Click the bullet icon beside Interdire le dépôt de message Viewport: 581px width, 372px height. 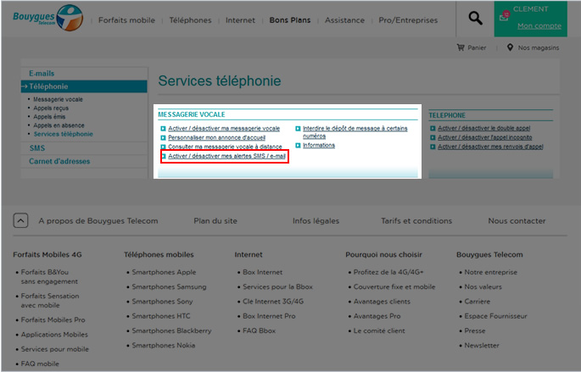tap(298, 129)
